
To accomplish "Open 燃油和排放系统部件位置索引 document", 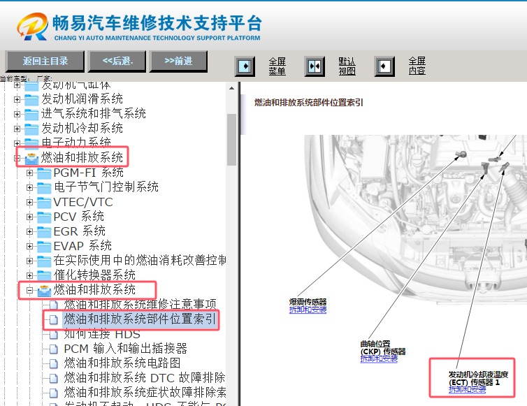I will pyautogui.click(x=140, y=319).
